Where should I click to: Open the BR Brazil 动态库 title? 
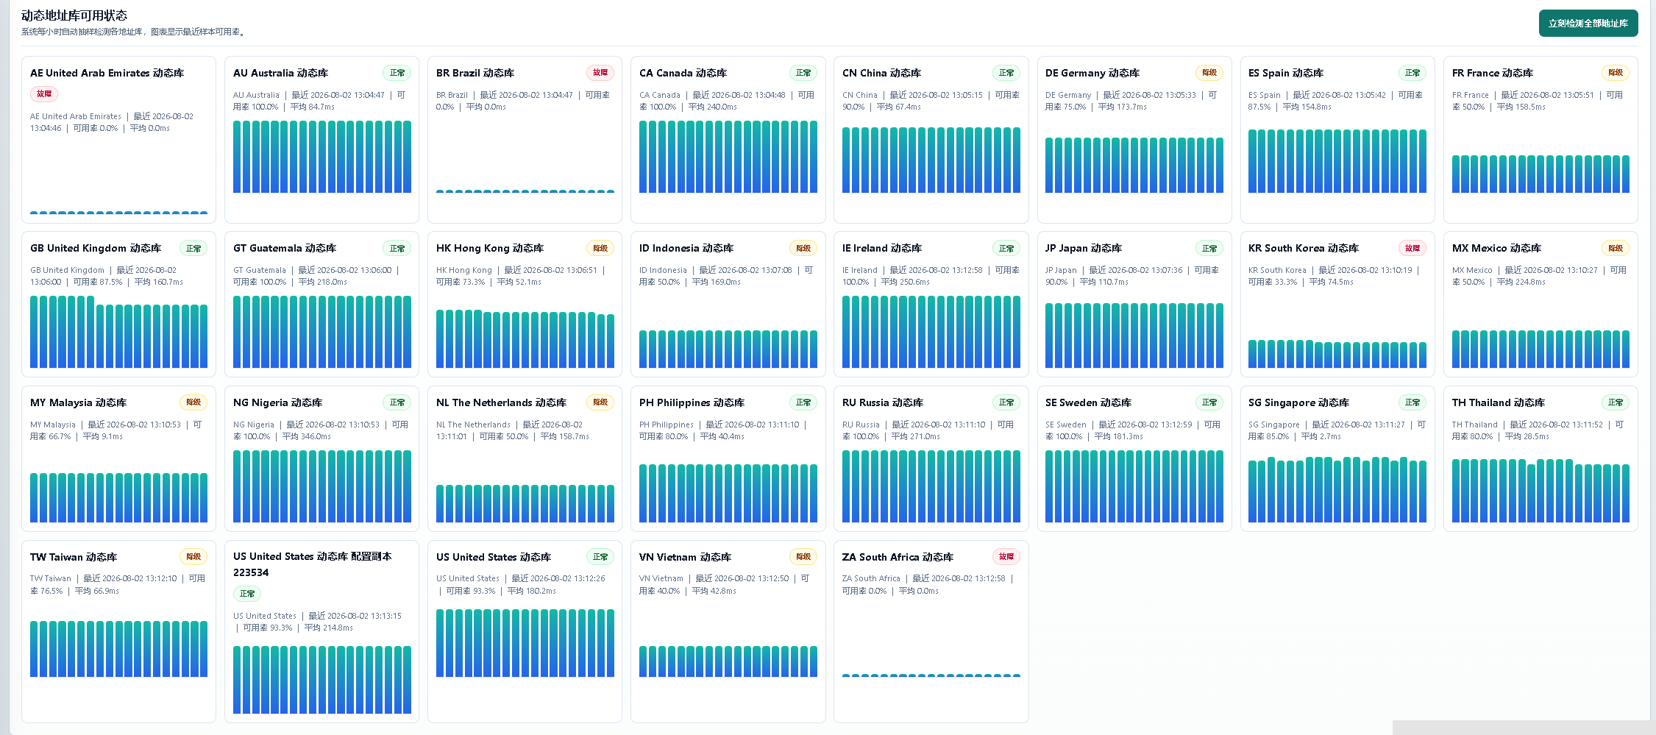coord(475,73)
